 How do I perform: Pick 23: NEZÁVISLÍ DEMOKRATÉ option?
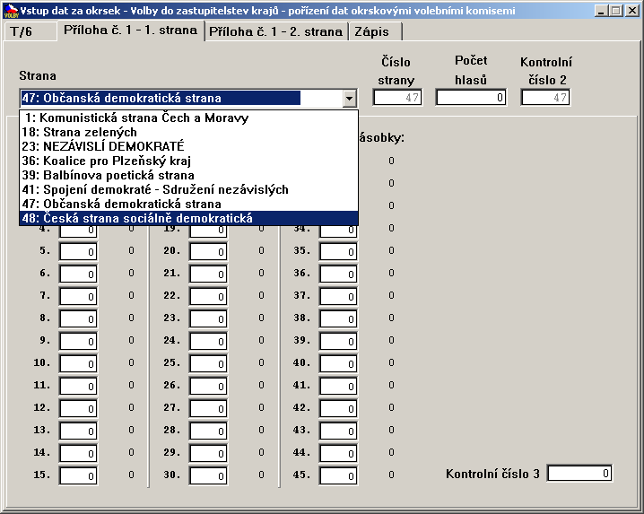tap(188, 147)
